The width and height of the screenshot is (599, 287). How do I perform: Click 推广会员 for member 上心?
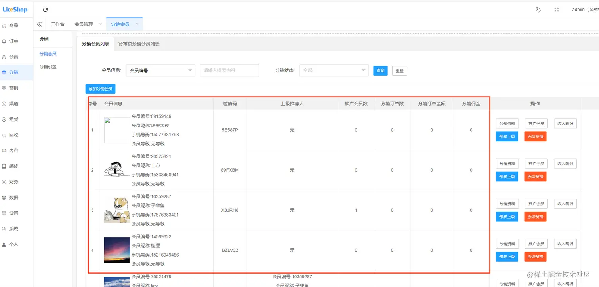pyautogui.click(x=536, y=163)
